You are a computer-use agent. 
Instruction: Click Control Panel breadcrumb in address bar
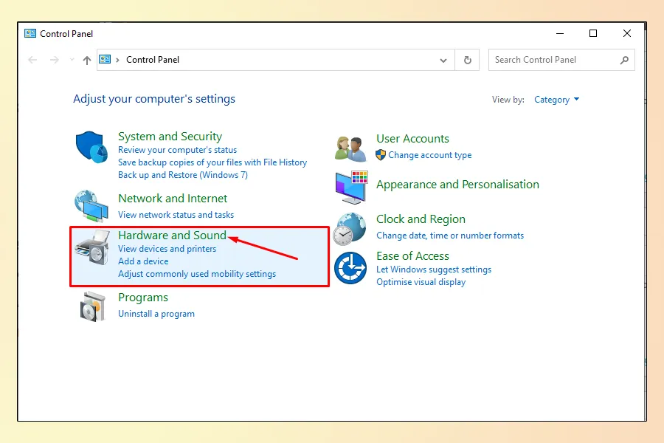[153, 60]
